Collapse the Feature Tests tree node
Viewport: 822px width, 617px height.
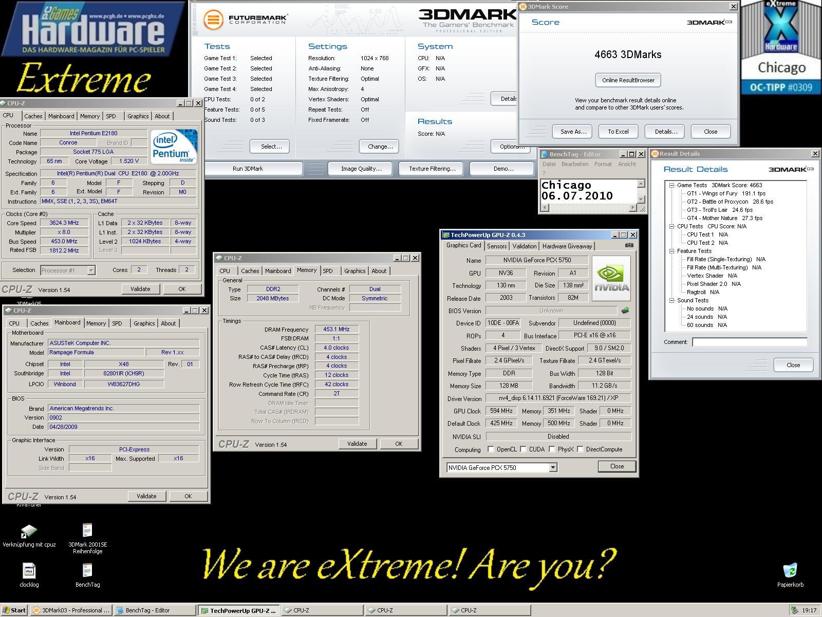671,251
